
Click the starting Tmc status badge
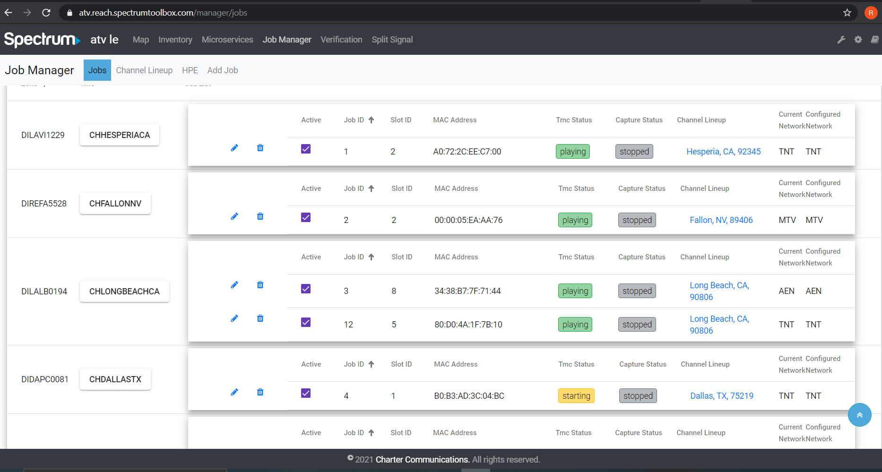pos(576,396)
